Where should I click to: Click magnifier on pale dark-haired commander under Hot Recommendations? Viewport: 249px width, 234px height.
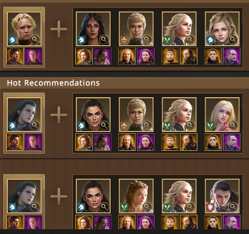35,125
